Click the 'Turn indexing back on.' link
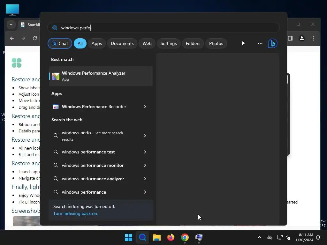 (76, 213)
